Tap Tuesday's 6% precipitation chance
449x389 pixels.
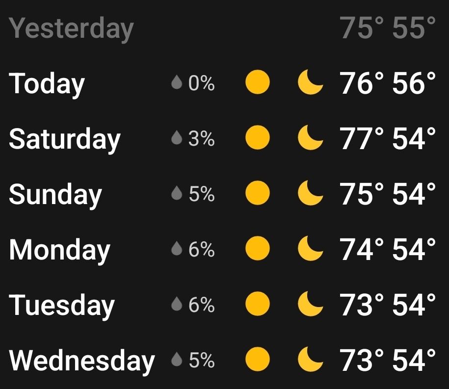pos(202,305)
